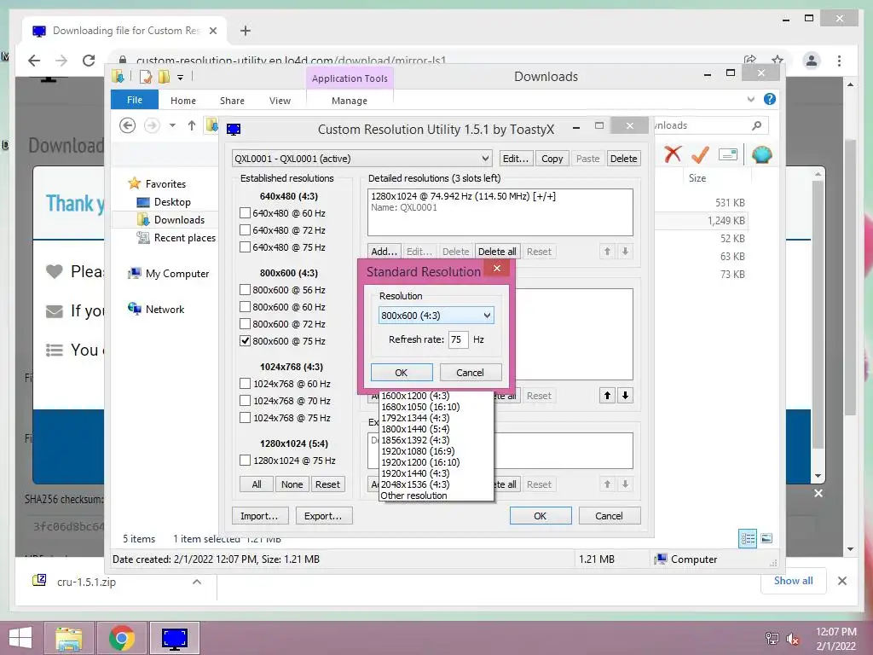Tick the 640x480 @ 72 Hz checkbox
This screenshot has height=655, width=873.
click(x=245, y=230)
